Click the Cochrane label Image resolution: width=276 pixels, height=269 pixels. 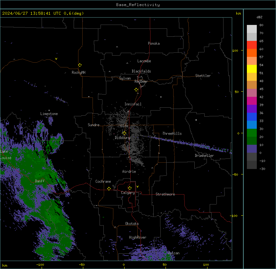pos(103,181)
